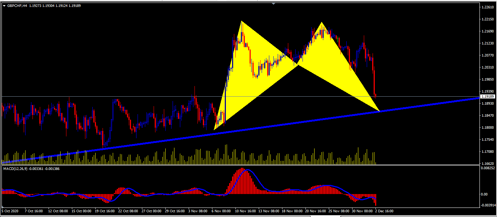Viewport: 497px width, 217px height.
Task: Click the GBPCHF,H4 chart title text
Action: click(17, 5)
